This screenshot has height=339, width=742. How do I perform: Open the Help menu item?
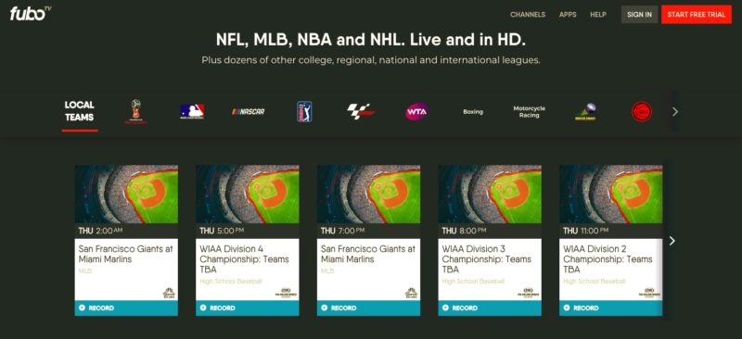(598, 15)
